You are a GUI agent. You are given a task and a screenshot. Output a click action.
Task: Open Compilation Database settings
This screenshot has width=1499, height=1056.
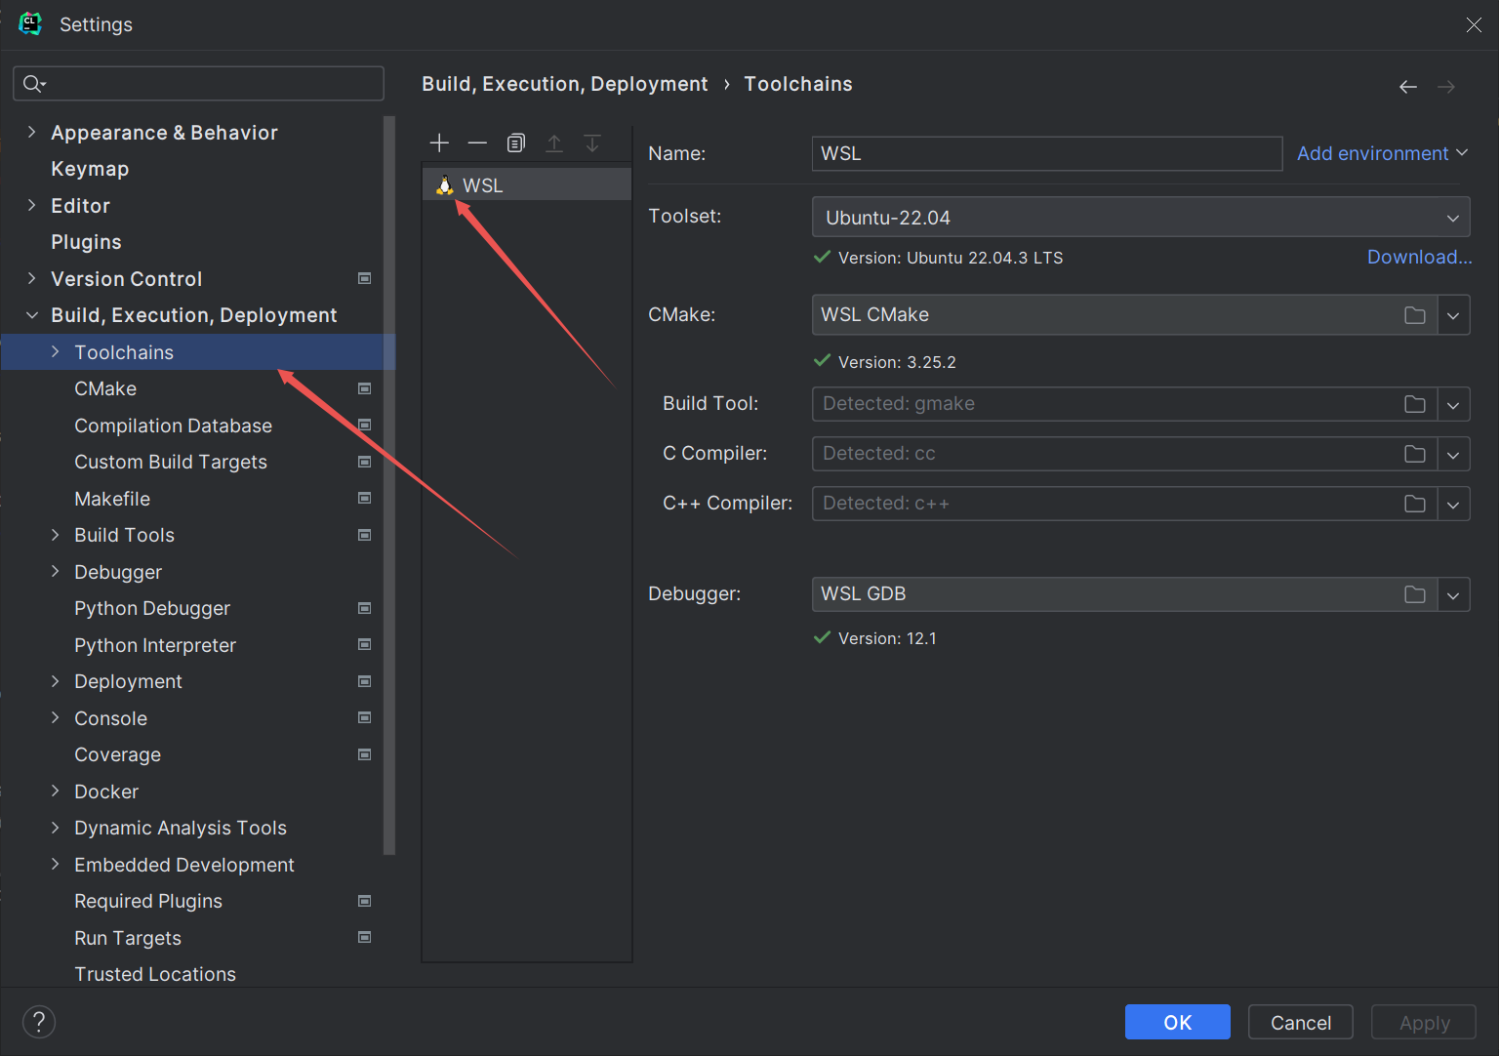click(x=173, y=426)
